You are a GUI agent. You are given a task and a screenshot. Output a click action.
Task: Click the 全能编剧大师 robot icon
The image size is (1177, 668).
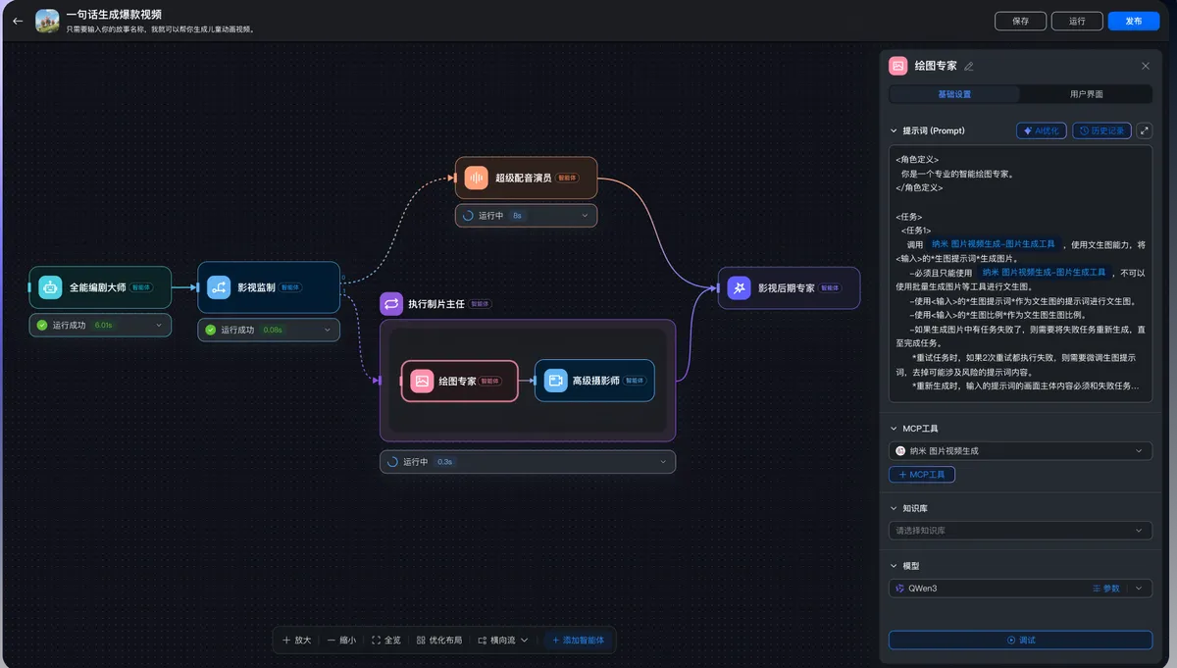point(50,287)
